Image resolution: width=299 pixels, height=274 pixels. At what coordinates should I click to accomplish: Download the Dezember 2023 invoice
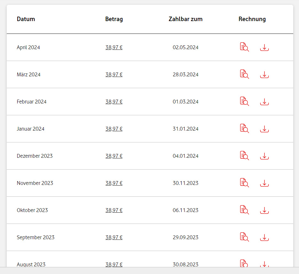pos(264,156)
